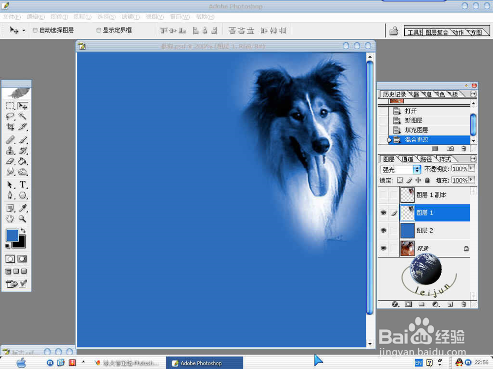
Task: Toggle lock image pixels brush icon
Action: tap(409, 180)
